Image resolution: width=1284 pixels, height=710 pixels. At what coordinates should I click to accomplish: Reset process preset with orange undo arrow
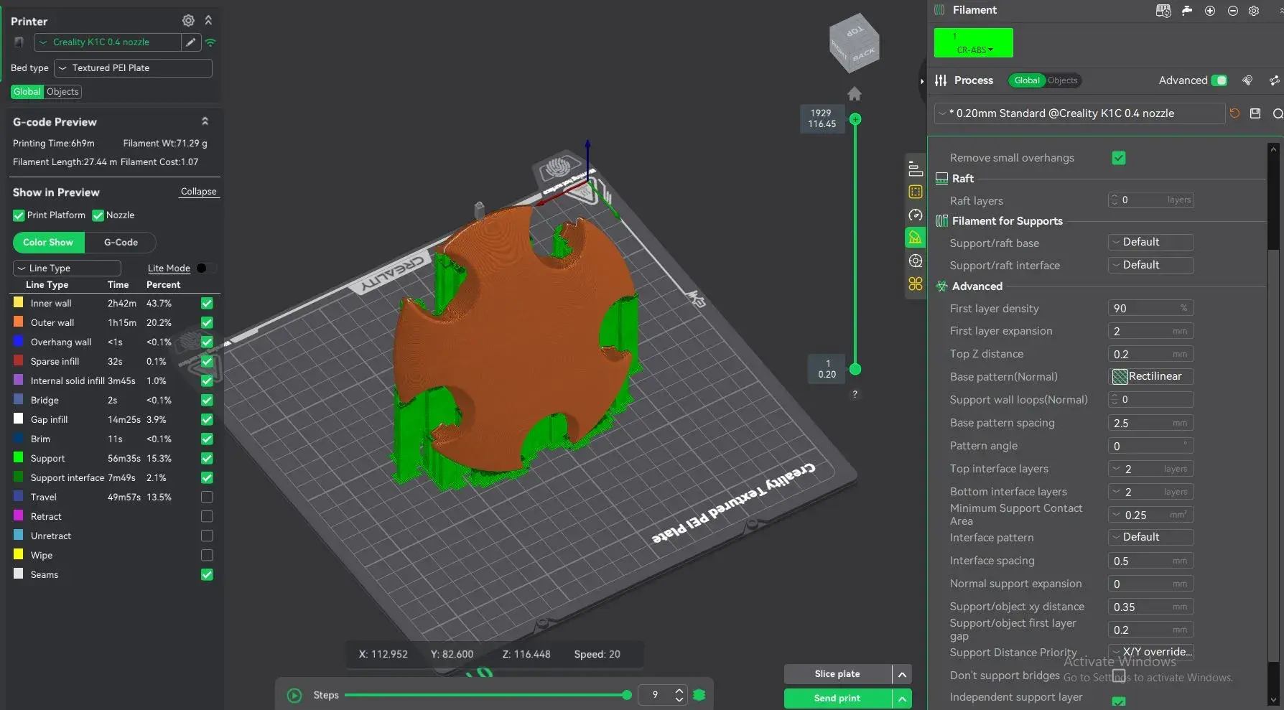(x=1234, y=113)
